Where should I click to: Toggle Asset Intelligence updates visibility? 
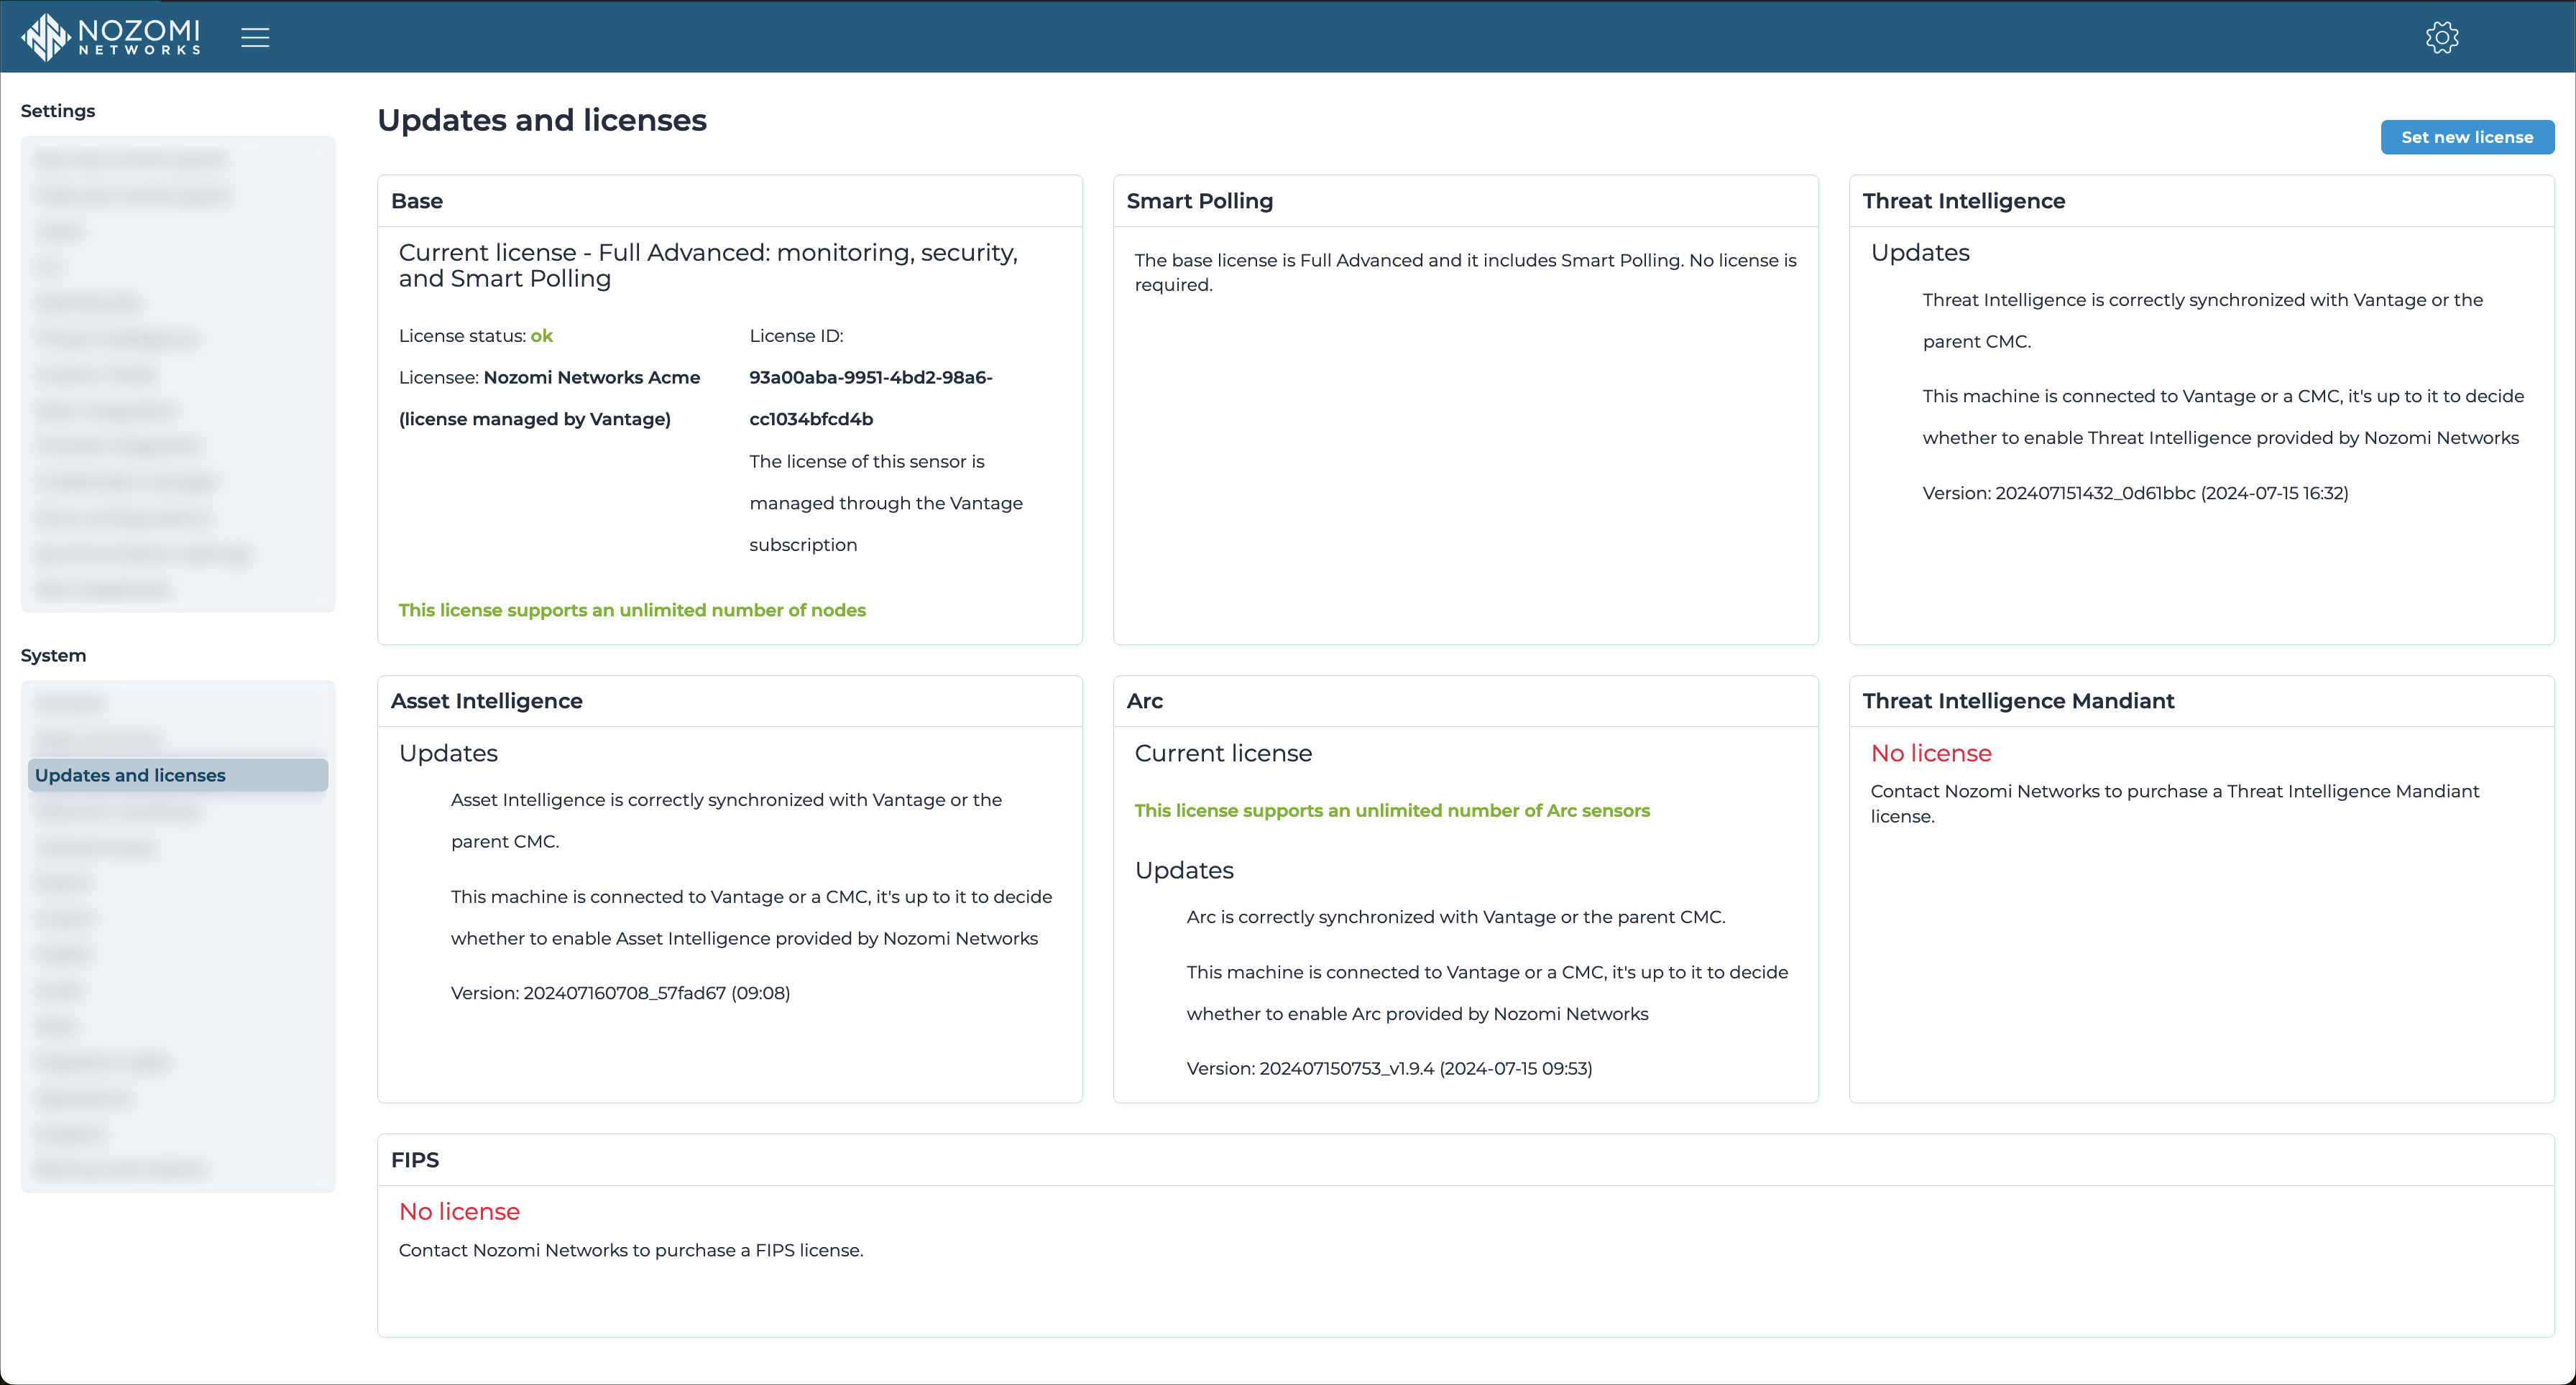pos(447,752)
